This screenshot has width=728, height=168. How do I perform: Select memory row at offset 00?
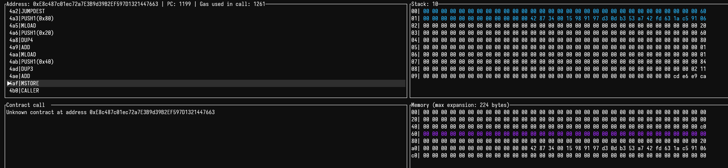(x=559, y=112)
